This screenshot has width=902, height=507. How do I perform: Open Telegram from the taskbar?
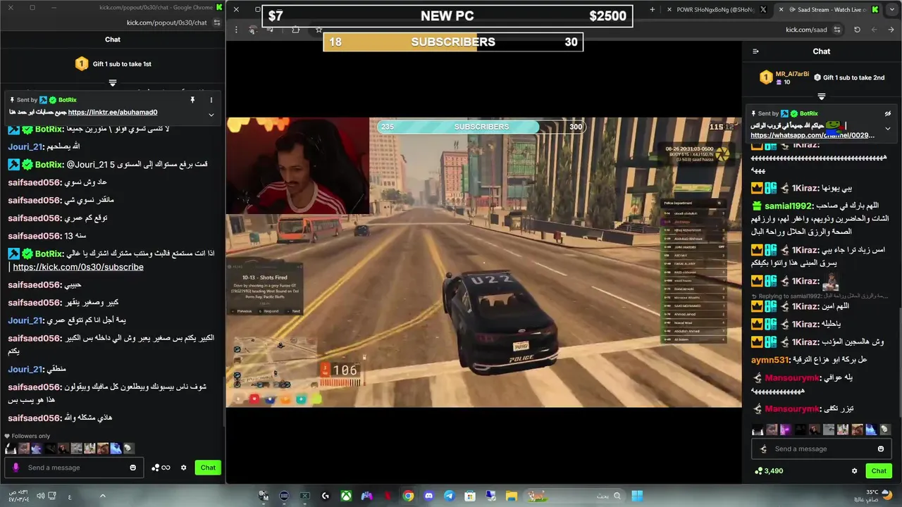point(449,496)
